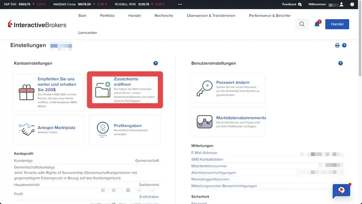Click the Switzerland value for Hauptwohnsitz
362x204 pixels.
pyautogui.click(x=149, y=185)
